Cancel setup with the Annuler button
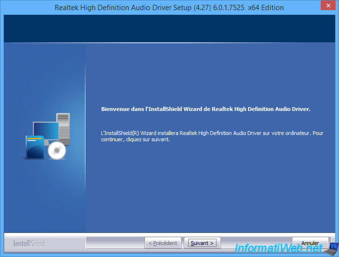Screen dimensions: 339x257 click(310, 243)
